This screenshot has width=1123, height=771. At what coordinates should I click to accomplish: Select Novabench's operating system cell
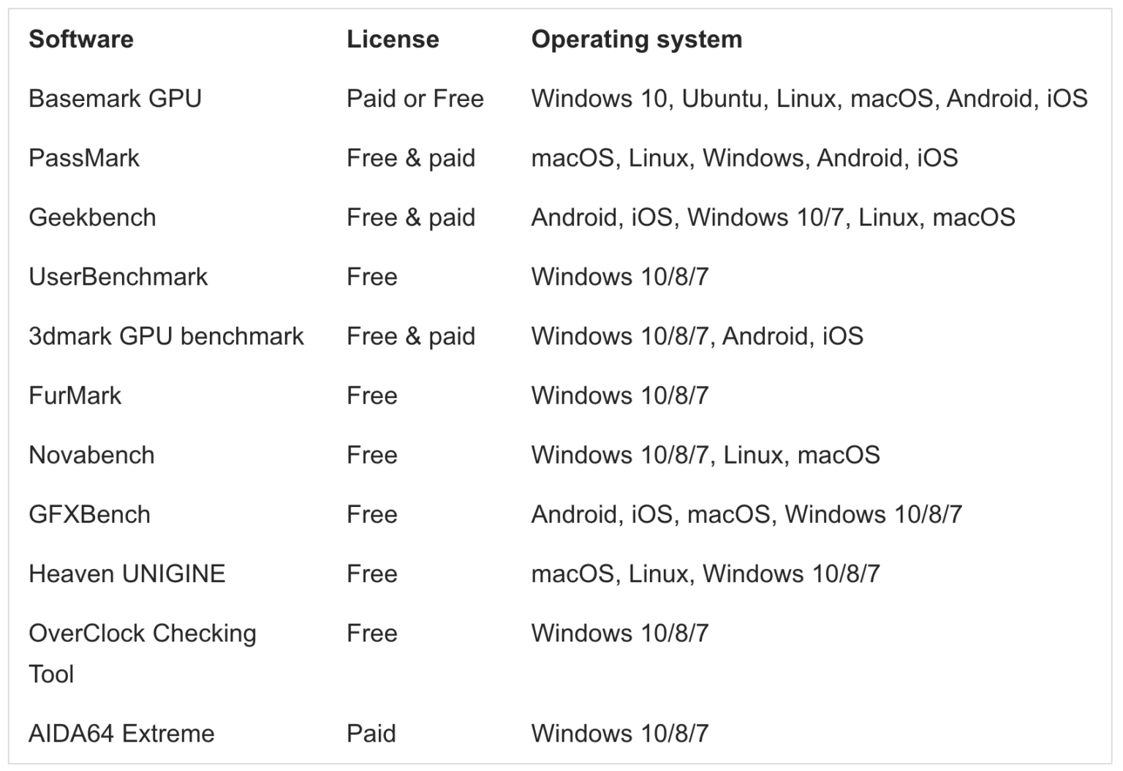[705, 455]
